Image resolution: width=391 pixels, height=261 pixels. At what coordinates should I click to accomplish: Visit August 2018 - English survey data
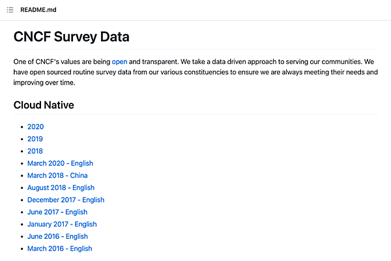[x=61, y=188]
